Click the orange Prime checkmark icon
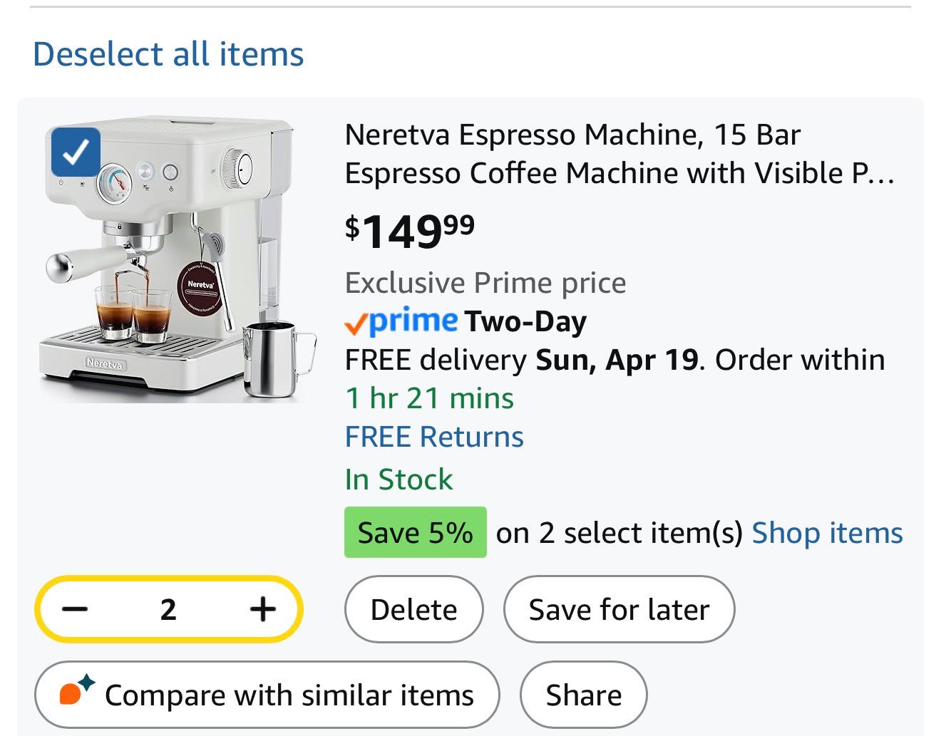Screen dimensions: 941x736 [x=355, y=324]
